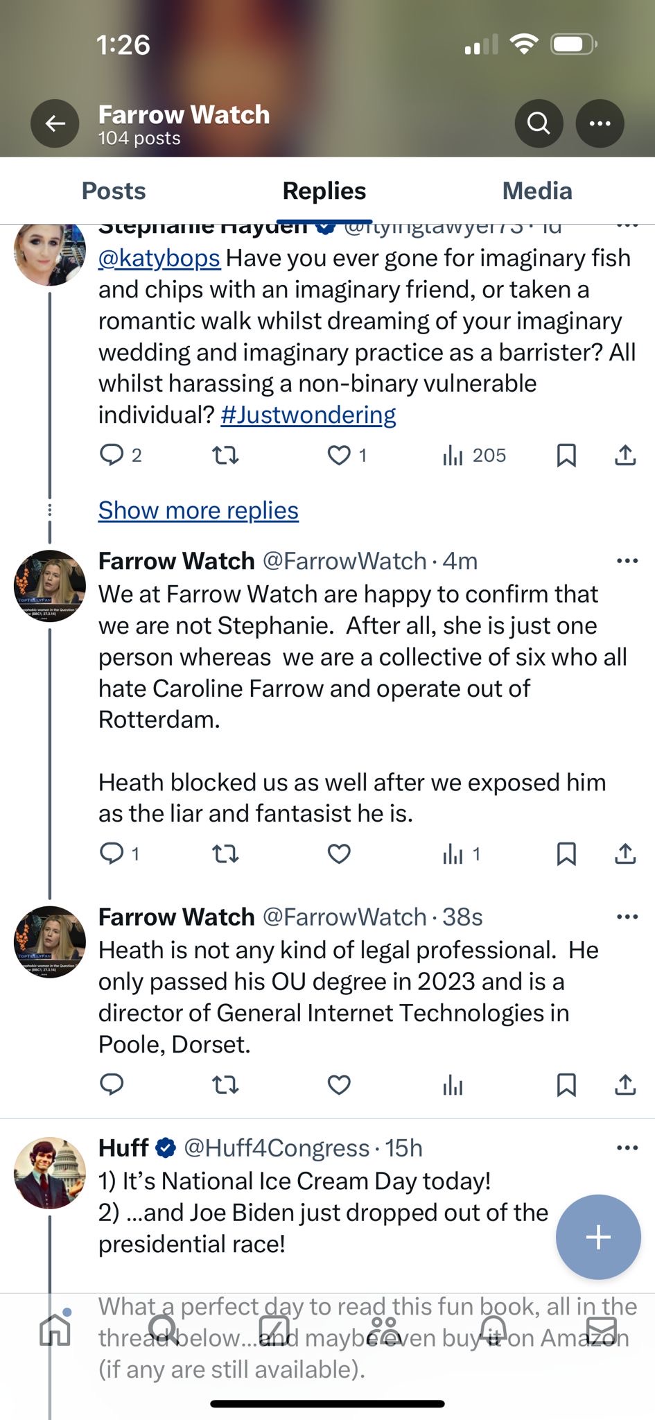
Task: Switch to the Posts tab
Action: 114,191
